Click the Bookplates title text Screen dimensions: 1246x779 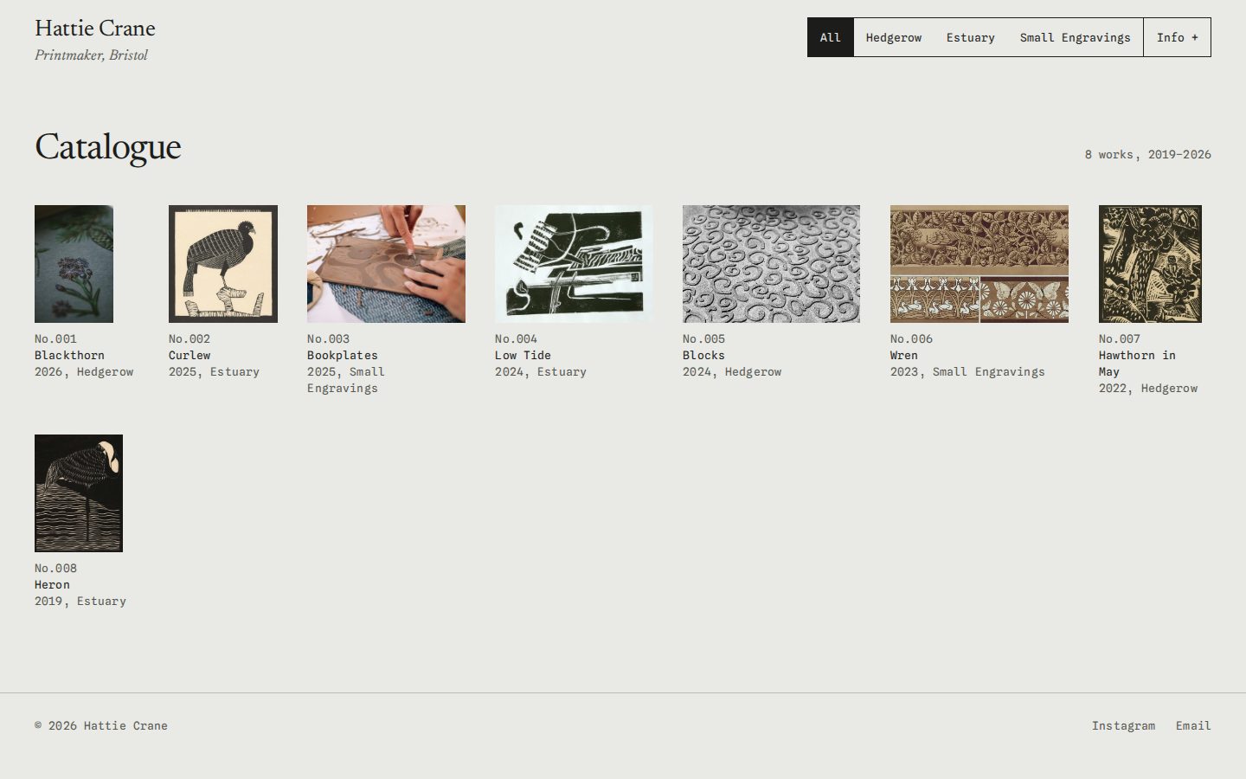343,355
